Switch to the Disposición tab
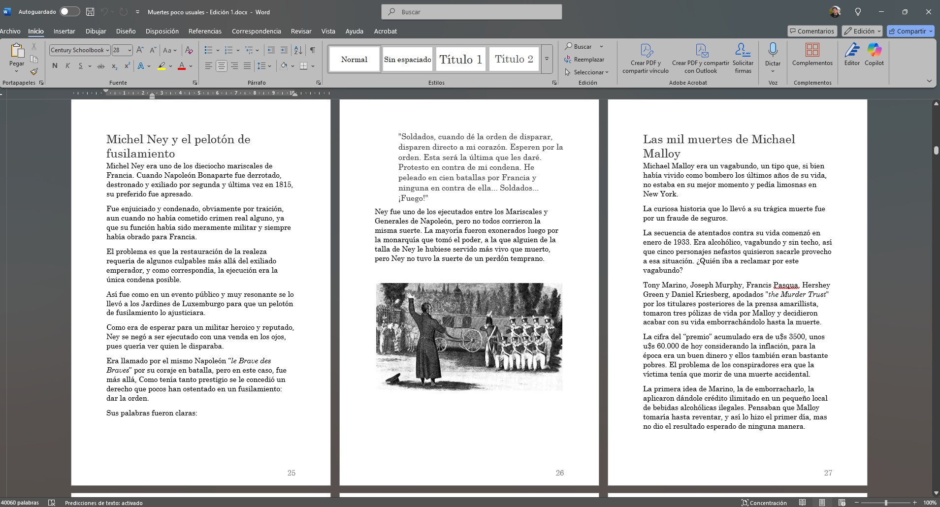 click(162, 31)
